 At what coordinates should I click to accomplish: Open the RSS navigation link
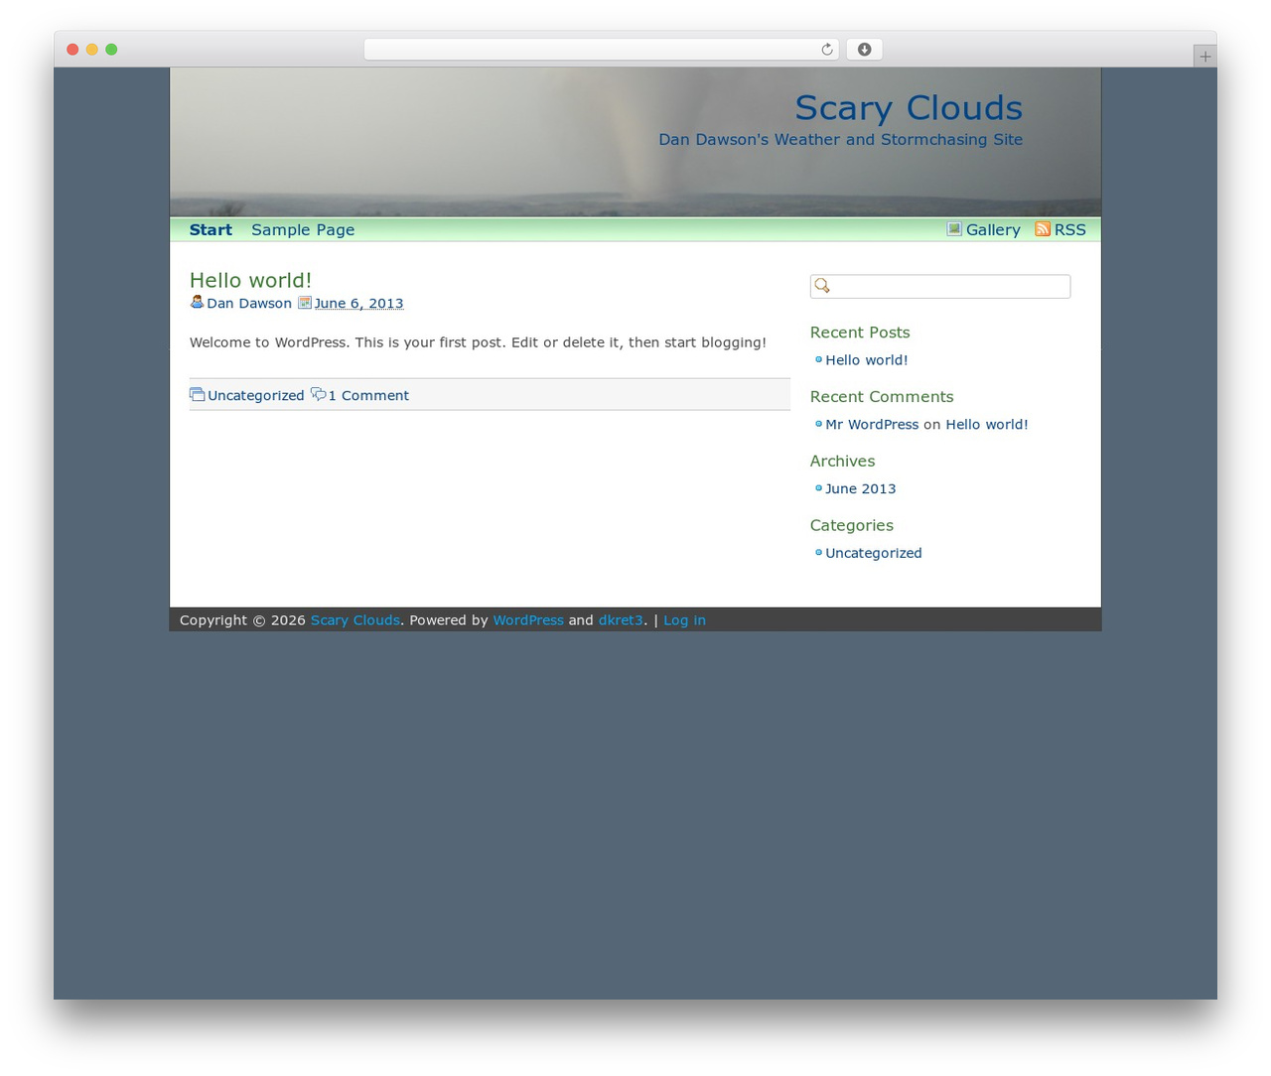(1070, 229)
